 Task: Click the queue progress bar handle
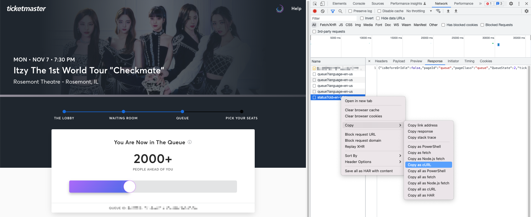tap(130, 187)
